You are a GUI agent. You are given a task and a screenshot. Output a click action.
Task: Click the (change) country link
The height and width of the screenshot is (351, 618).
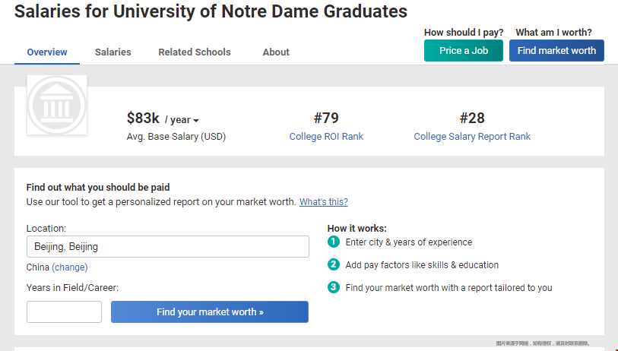[x=70, y=267]
